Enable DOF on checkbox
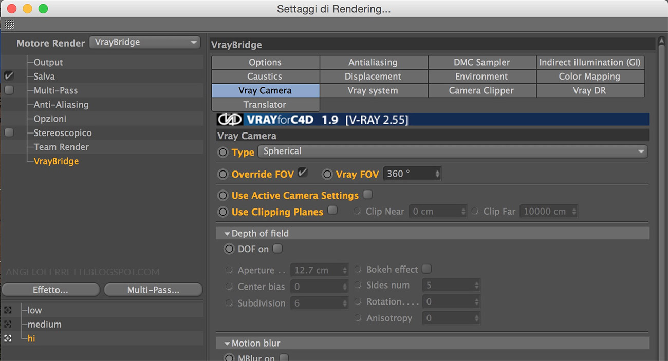Screen dimensions: 668x361 277,249
